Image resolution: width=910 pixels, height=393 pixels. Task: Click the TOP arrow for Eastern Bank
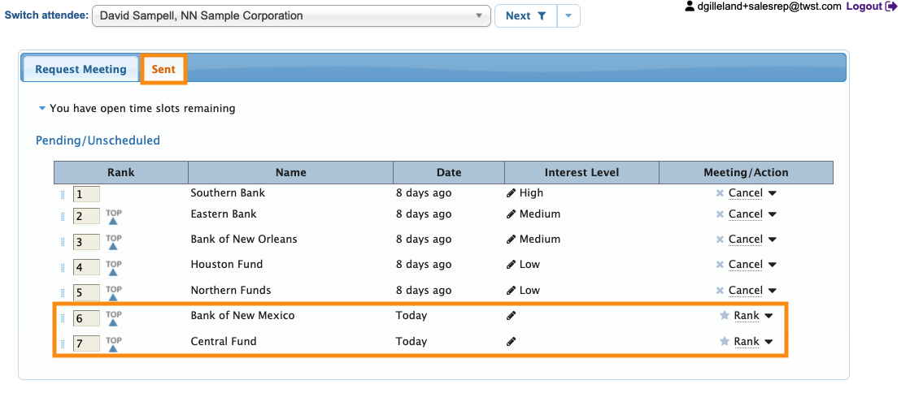114,217
